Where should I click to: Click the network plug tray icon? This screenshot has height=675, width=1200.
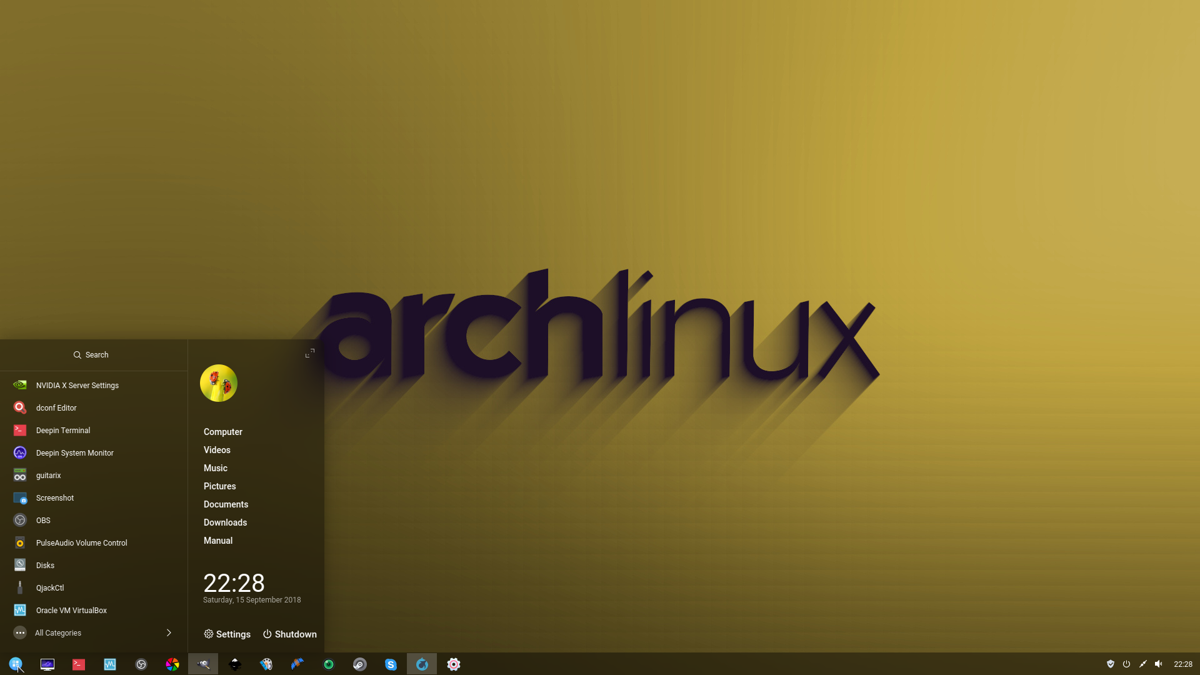coord(1142,664)
